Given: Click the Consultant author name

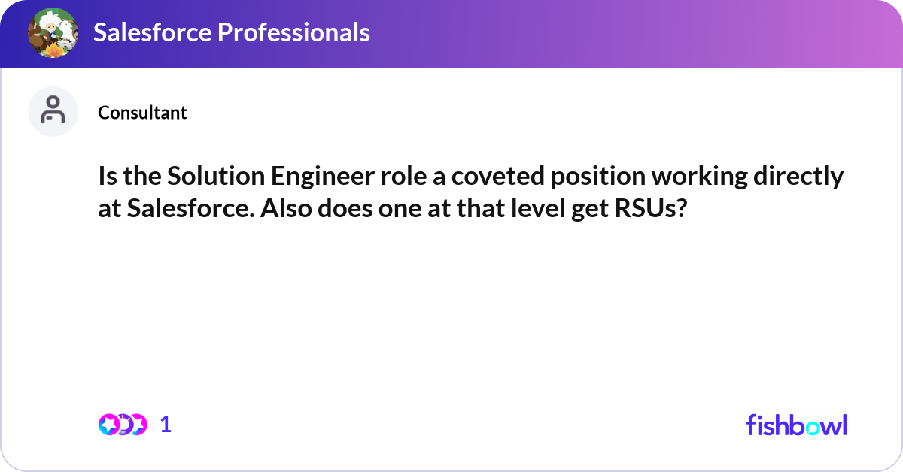Looking at the screenshot, I should 142,113.
